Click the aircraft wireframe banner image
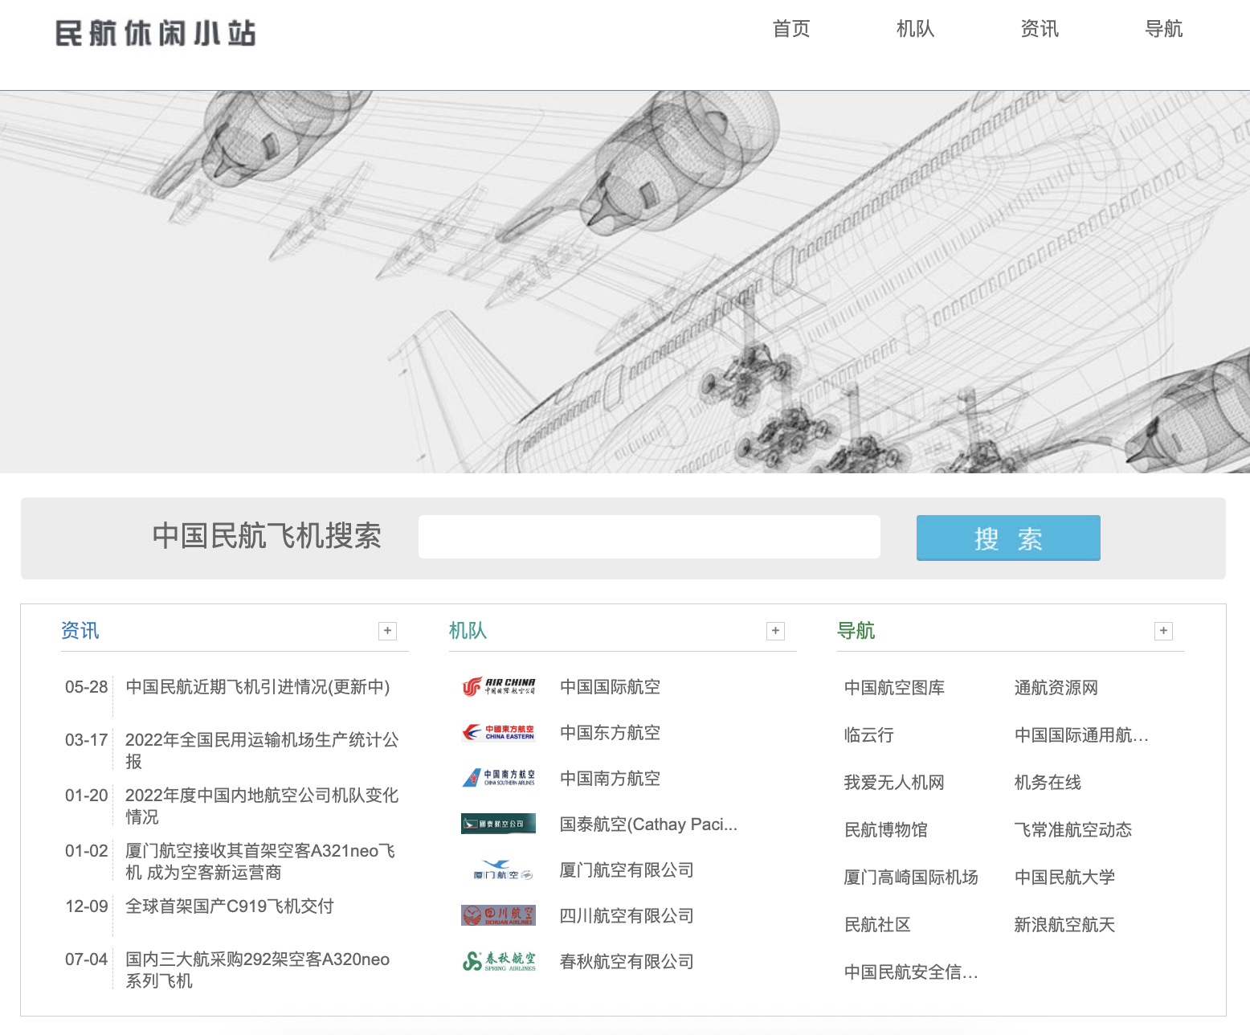Screen dimensions: 1250x1035 coord(625,281)
